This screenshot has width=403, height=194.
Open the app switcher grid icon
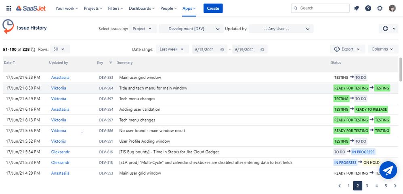[x=9, y=8]
